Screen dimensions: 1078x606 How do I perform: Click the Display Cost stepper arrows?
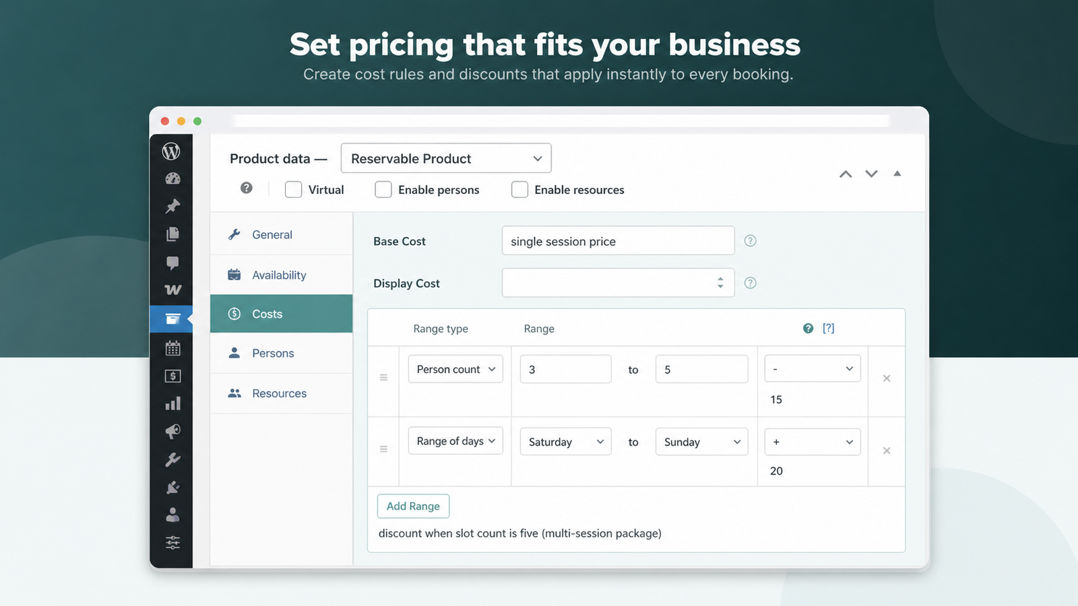point(720,283)
